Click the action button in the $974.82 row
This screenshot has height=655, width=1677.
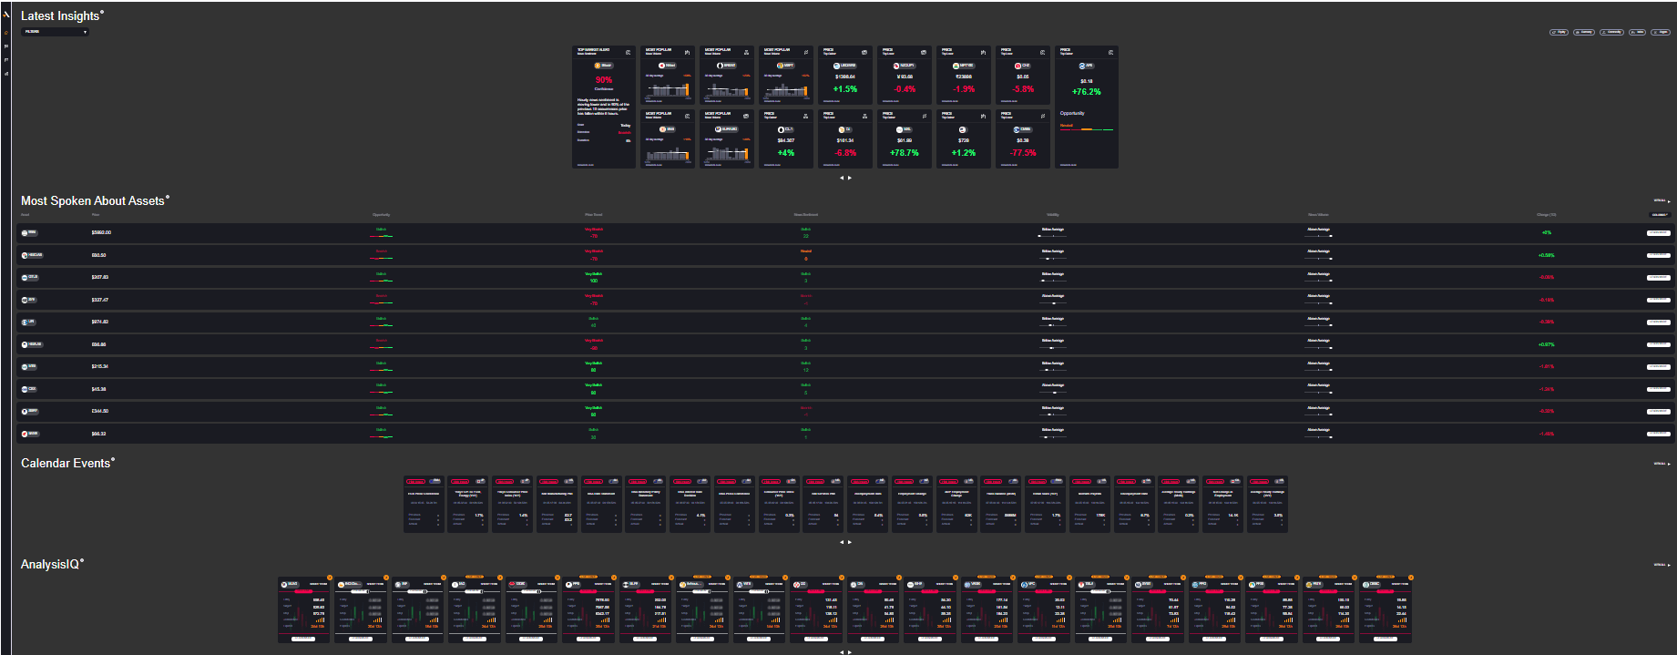click(1659, 322)
